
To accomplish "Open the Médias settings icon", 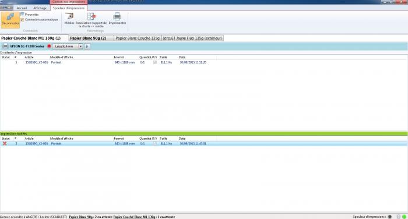I will (x=69, y=16).
